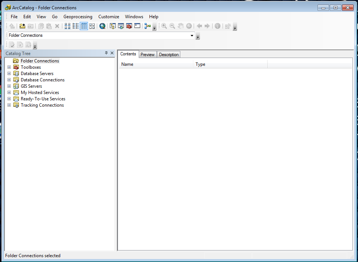
Task: Switch to Large Icons view
Action: (x=68, y=26)
